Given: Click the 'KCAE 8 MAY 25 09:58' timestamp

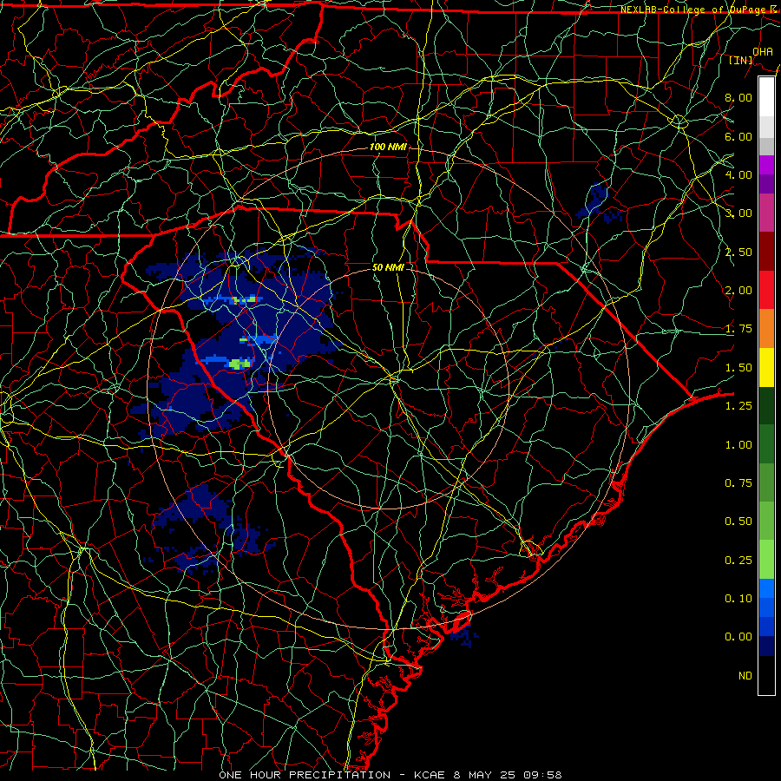Looking at the screenshot, I should click(488, 775).
